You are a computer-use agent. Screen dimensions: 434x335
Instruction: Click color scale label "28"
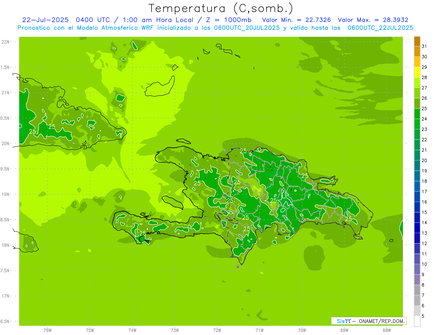424,77
